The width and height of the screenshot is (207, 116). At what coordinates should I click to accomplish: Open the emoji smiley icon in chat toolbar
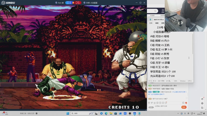pos(149,103)
